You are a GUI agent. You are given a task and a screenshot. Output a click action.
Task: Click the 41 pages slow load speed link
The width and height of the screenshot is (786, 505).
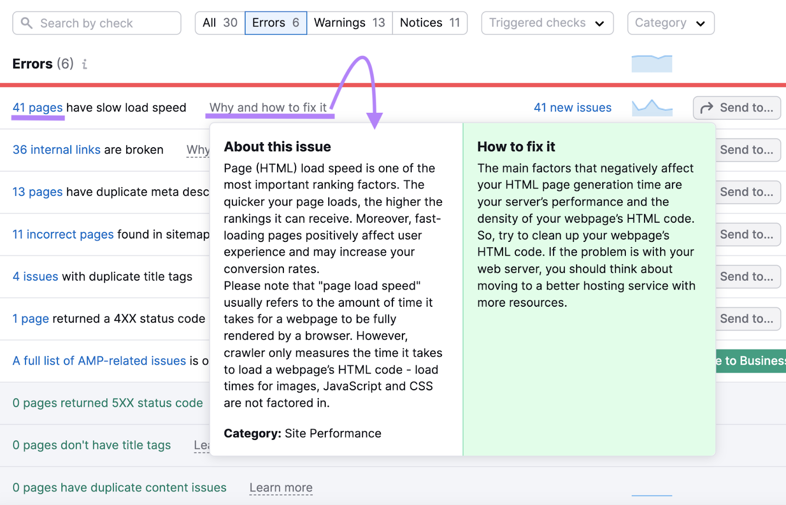tap(37, 107)
